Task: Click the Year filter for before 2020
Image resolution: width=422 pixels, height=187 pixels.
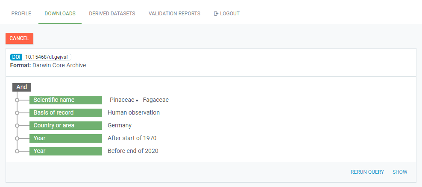Action: [65, 151]
